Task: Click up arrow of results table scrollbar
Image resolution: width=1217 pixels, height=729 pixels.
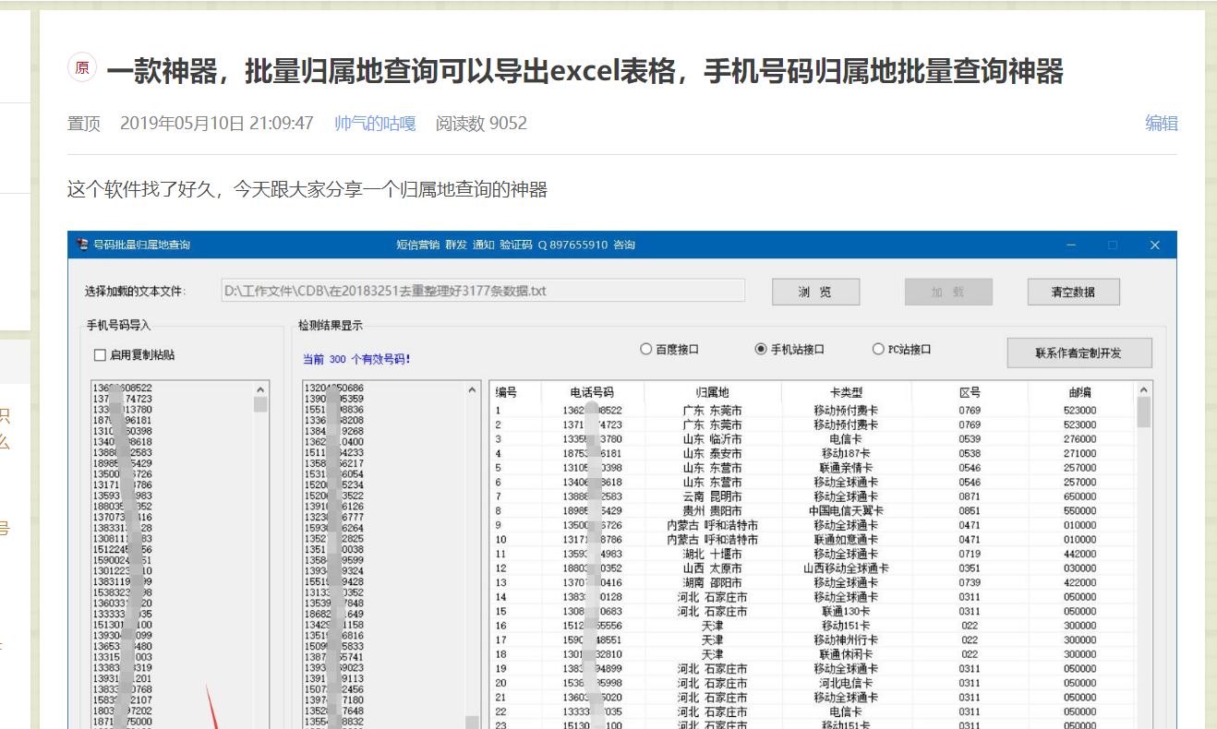Action: 1144,389
